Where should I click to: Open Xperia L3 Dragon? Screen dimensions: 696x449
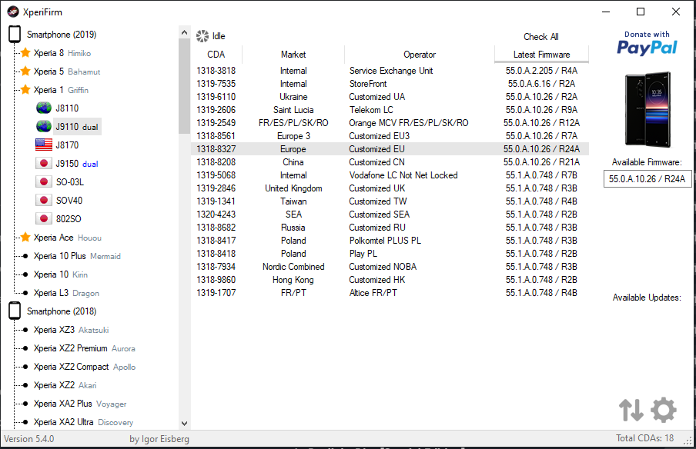point(66,293)
